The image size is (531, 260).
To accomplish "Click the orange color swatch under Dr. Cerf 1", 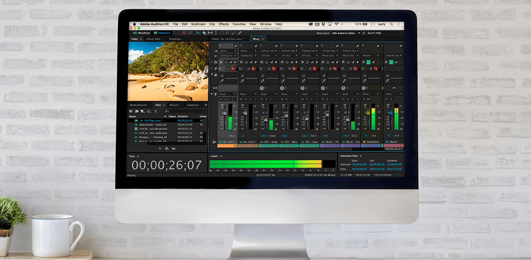I will 227,145.
